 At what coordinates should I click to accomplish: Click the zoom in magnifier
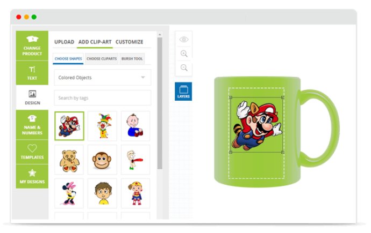(184, 54)
